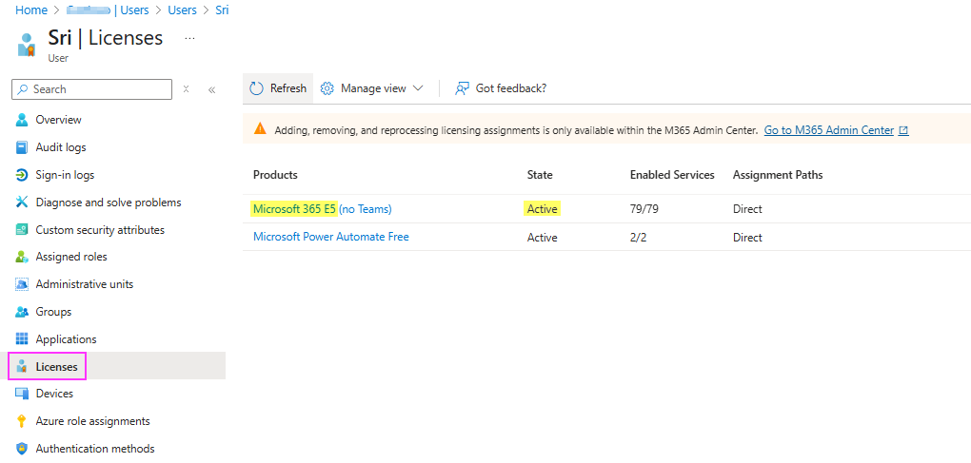Click the Assigned roles icon
Screen dimensions: 971x463
(x=22, y=257)
